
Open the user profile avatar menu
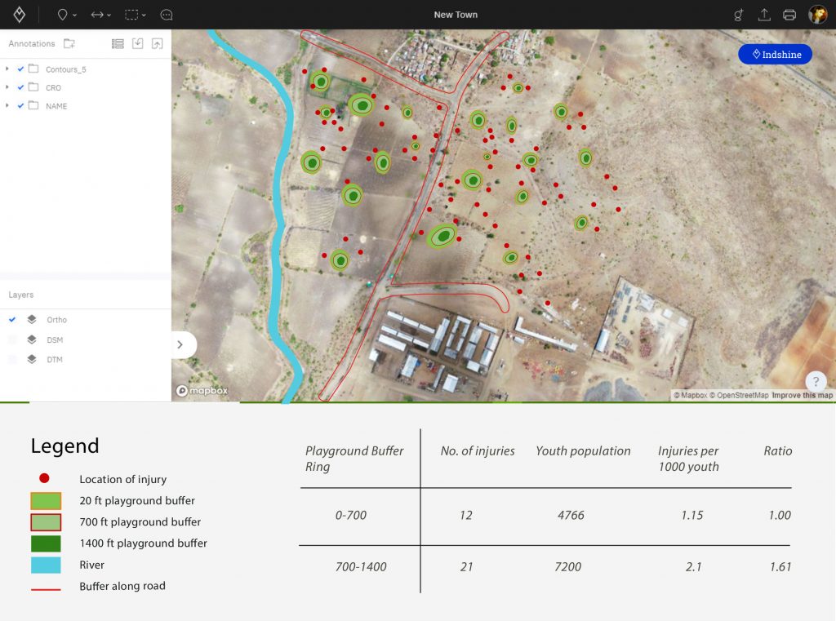(x=817, y=15)
